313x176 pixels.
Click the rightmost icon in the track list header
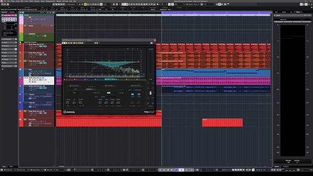point(53,12)
